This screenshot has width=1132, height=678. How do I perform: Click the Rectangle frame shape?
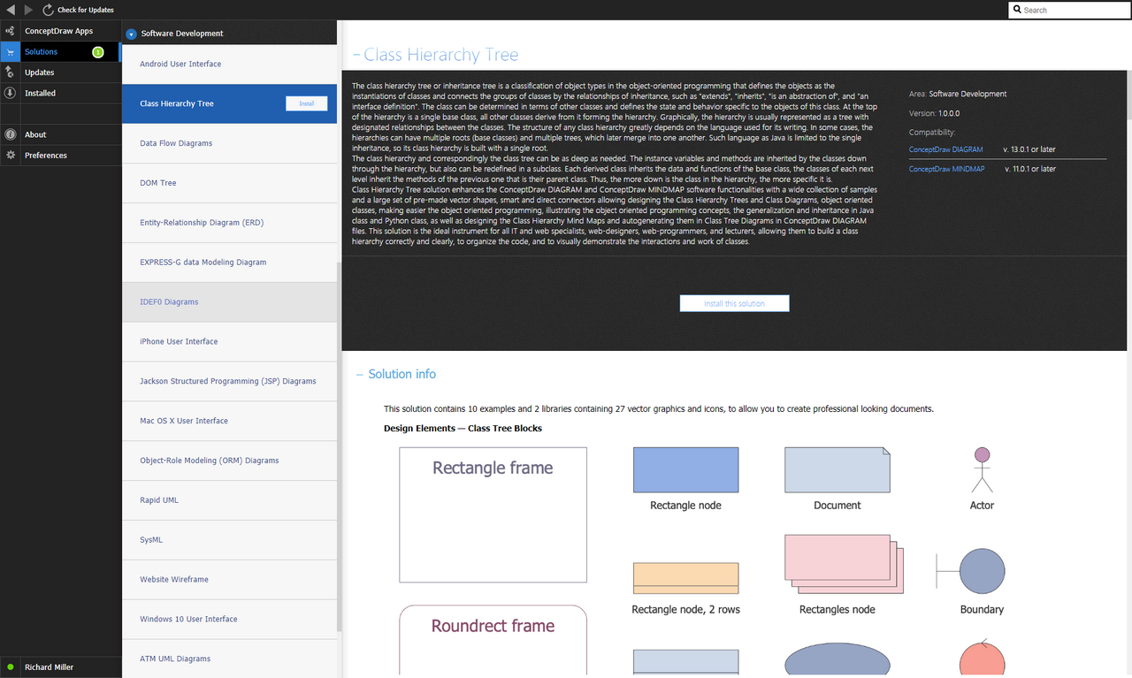(x=493, y=514)
